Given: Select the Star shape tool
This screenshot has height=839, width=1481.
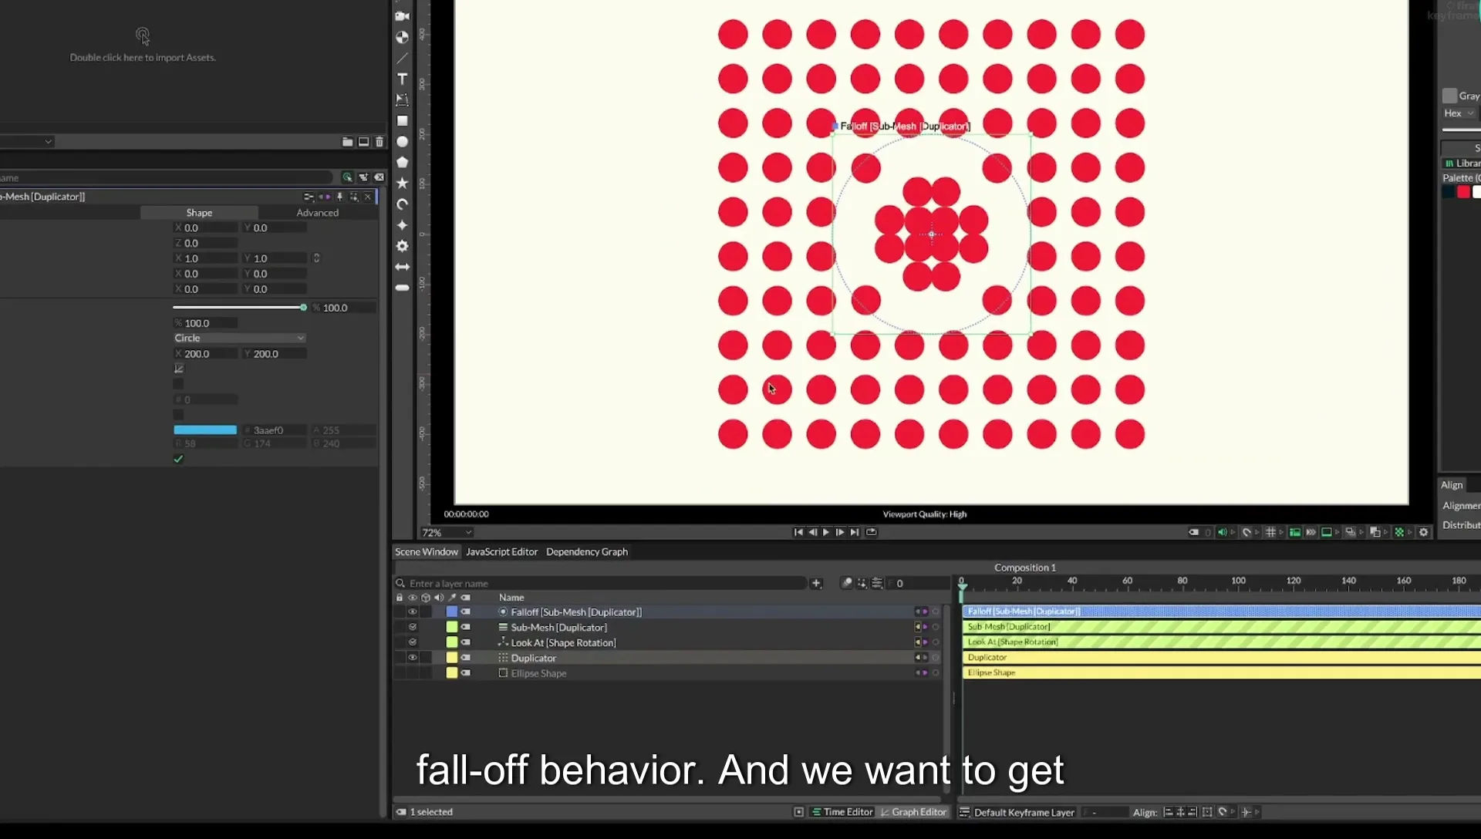Looking at the screenshot, I should tap(402, 183).
